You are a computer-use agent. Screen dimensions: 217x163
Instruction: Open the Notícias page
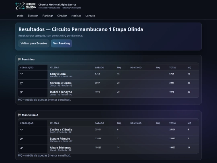[76, 16]
